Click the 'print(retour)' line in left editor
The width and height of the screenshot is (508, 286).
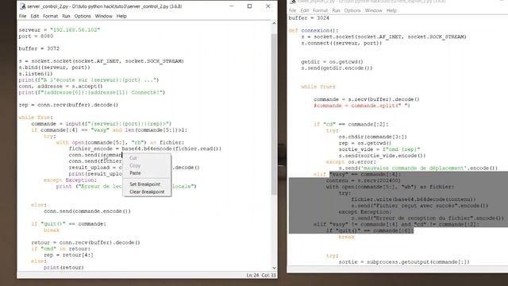63,268
